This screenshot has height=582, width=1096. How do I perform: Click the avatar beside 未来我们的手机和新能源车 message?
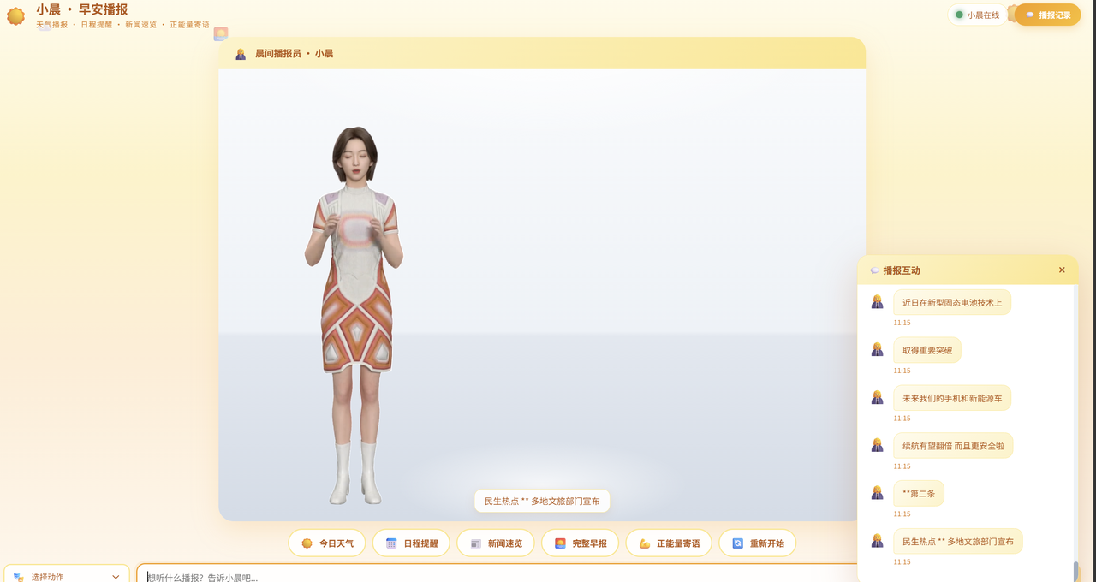(877, 398)
